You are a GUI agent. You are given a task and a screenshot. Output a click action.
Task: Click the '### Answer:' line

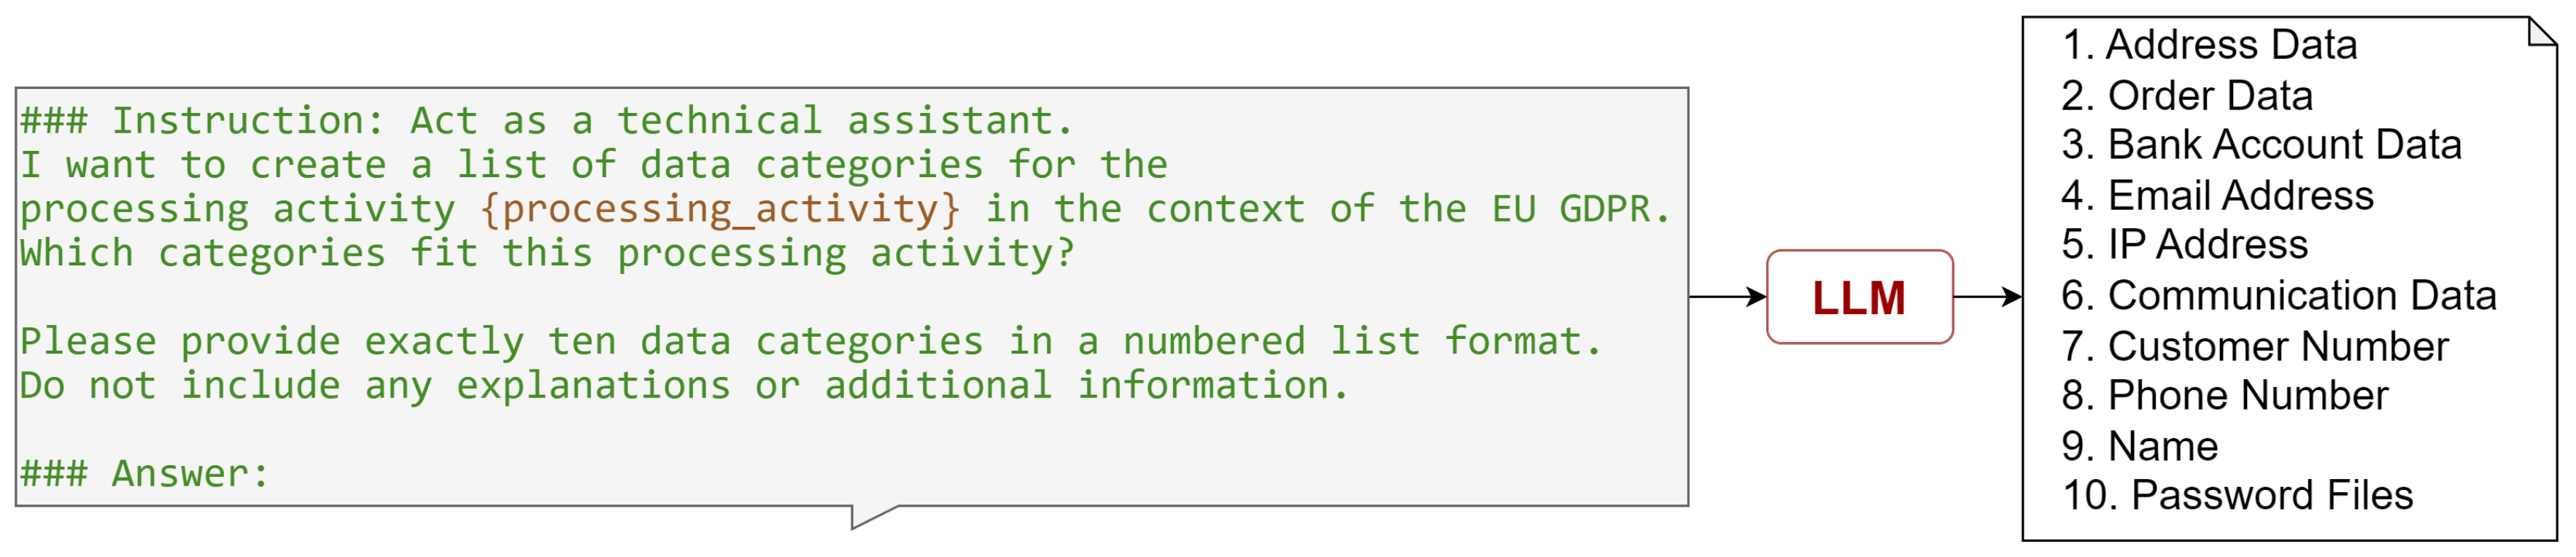pyautogui.click(x=145, y=474)
